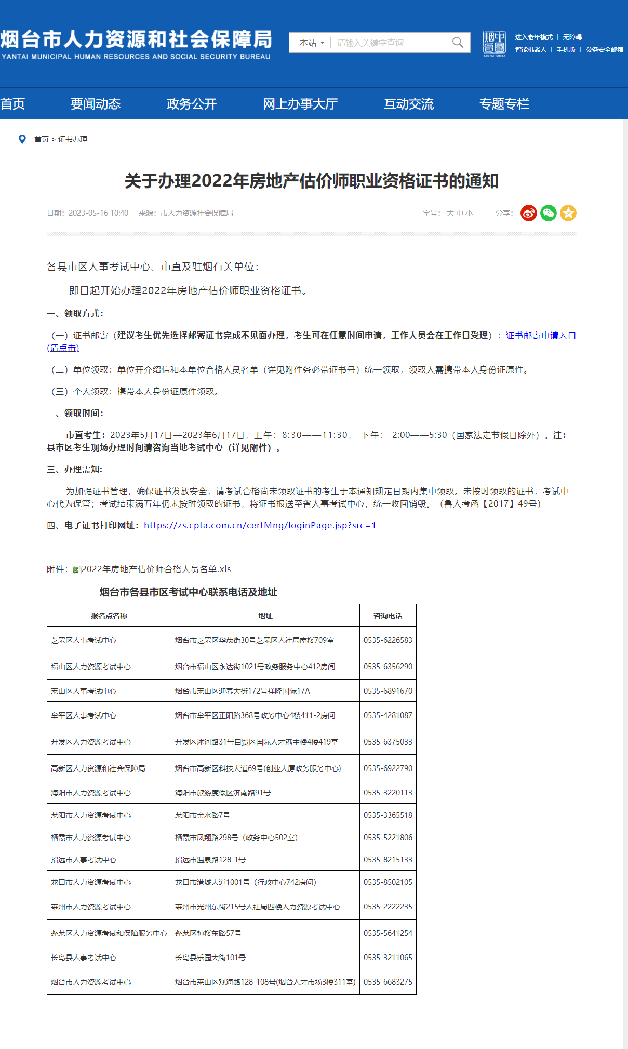Click the blue location pin icon
Viewport: 628px width, 1049px height.
click(22, 139)
